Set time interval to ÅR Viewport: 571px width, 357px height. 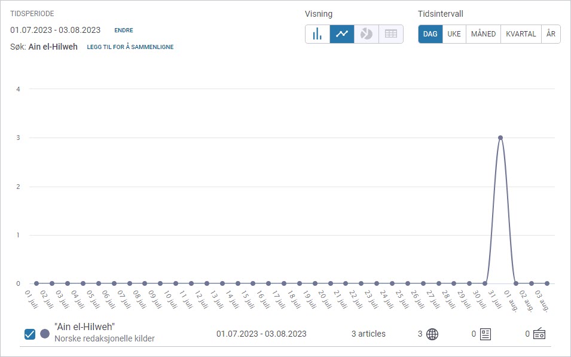[x=551, y=34]
